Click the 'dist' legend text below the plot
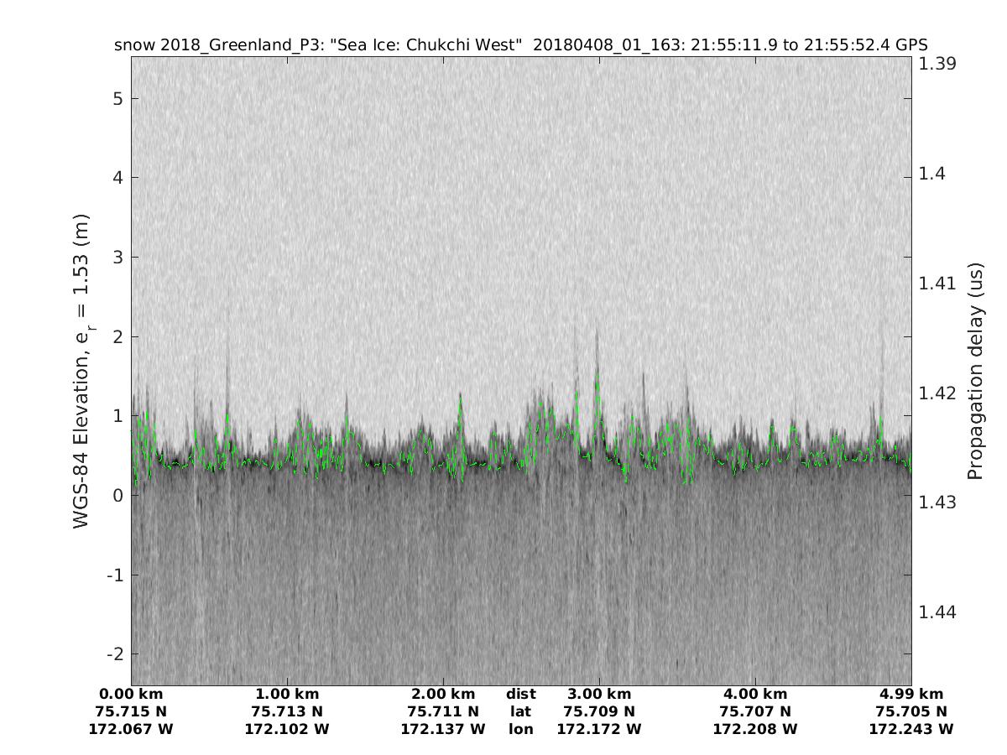This screenshot has width=1007, height=755. [x=520, y=694]
